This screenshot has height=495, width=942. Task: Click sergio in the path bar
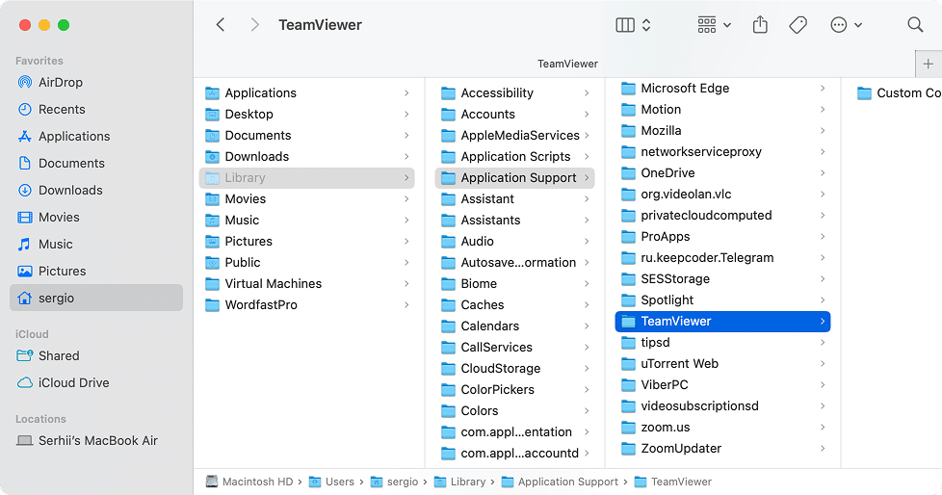click(394, 482)
